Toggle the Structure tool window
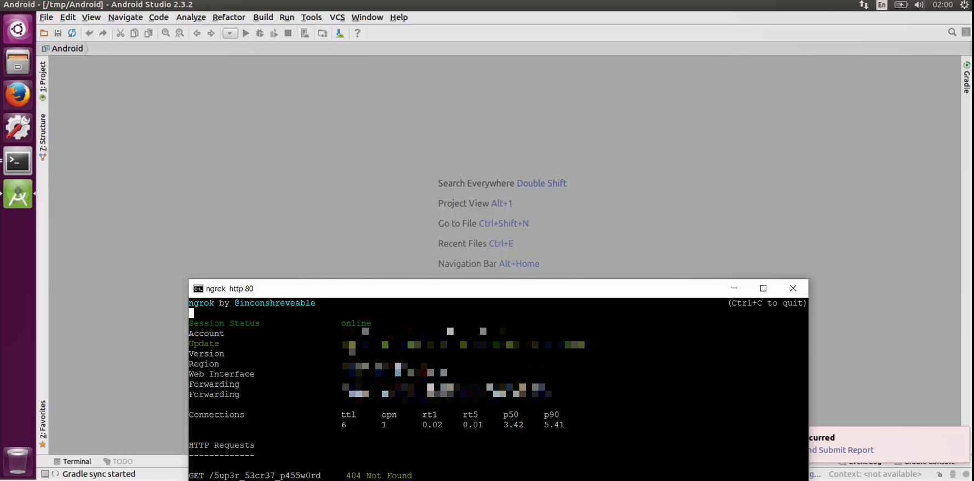Image resolution: width=974 pixels, height=481 pixels. tap(43, 136)
